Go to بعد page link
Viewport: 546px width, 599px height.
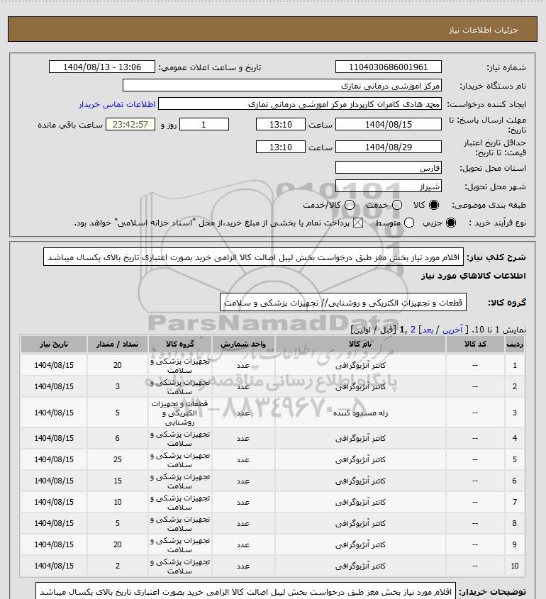coord(427,330)
